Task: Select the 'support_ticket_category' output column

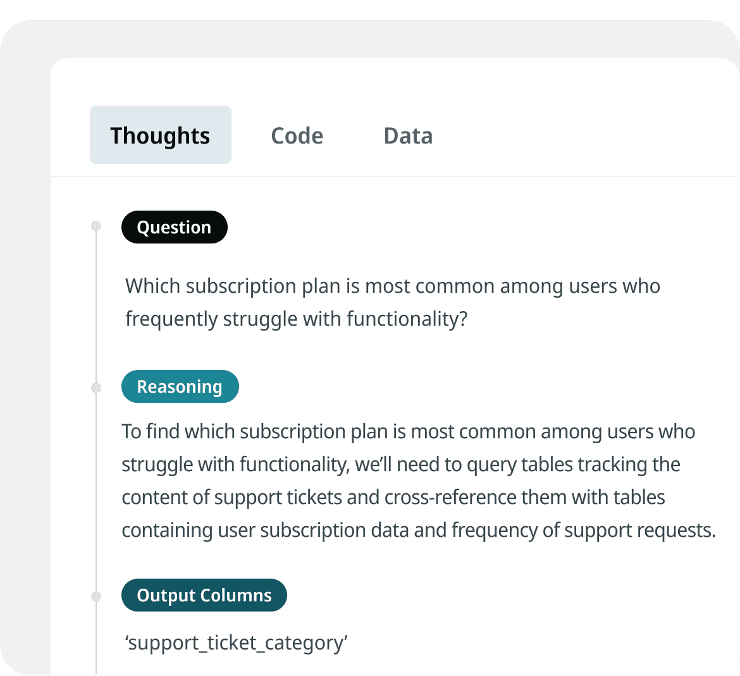Action: click(237, 642)
